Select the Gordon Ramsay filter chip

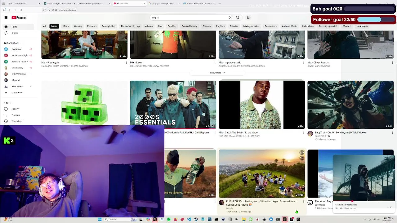(189, 26)
